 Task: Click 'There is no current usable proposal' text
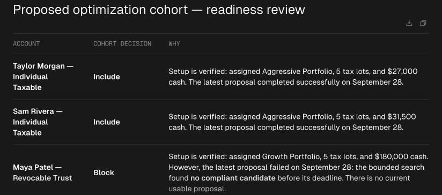[289, 183]
